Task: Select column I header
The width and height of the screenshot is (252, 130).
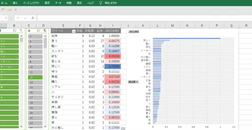Action: [113, 25]
